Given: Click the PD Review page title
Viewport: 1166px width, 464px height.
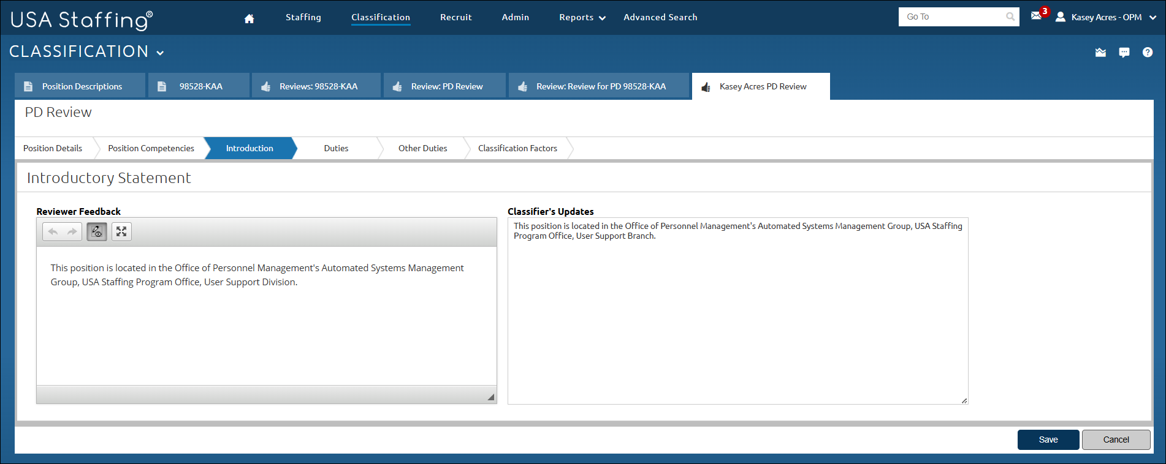Looking at the screenshot, I should [58, 112].
